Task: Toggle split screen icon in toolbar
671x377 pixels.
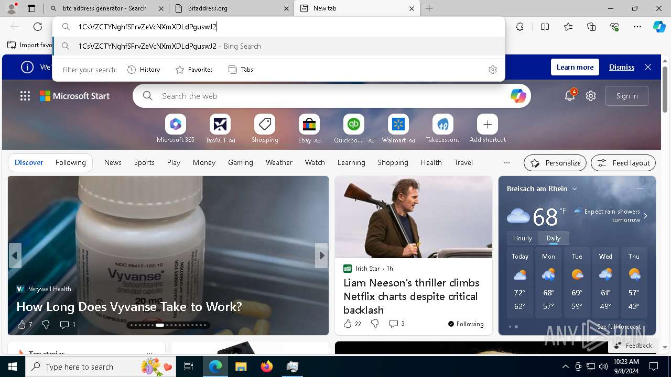Action: click(x=545, y=27)
